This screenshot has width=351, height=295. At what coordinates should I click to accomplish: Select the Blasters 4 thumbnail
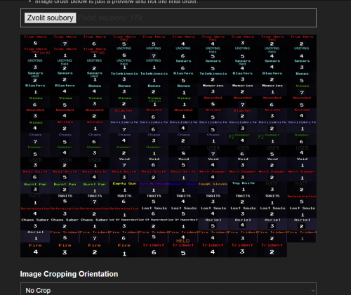(65, 90)
